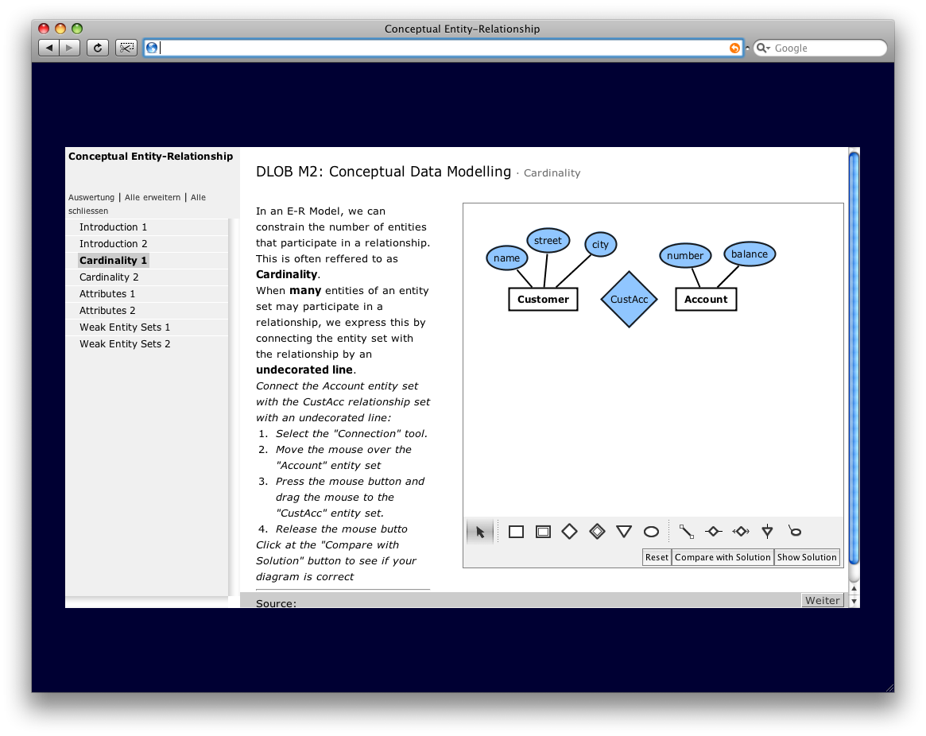Show the solution for the diagram
This screenshot has width=926, height=736.
tap(807, 557)
